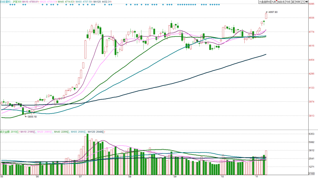Click the 4997.80 high price marker
Image resolution: width=318 pixels, height=178 pixels.
273,12
